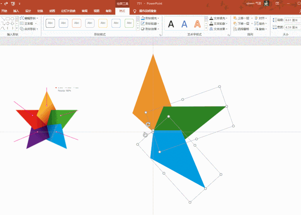
Task: Expand the shape styles gallery More arrow
Action: click(138, 28)
